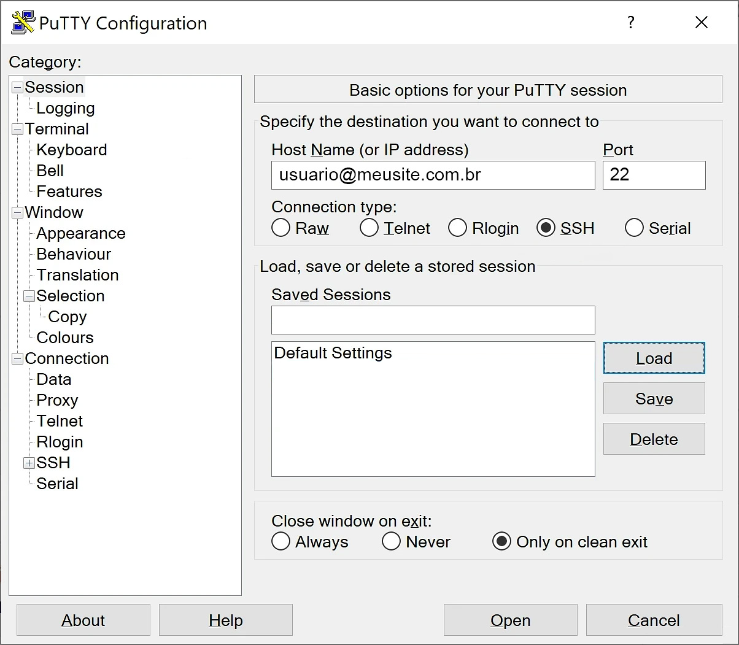Image resolution: width=739 pixels, height=645 pixels.
Task: Open the Proxy settings page
Action: click(56, 400)
